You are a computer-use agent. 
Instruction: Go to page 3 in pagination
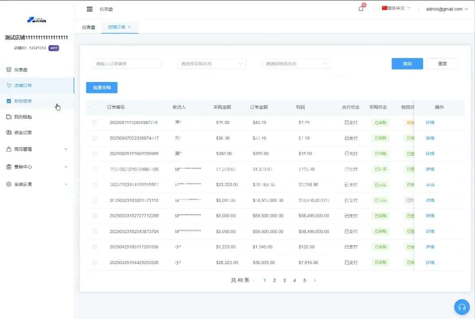pos(284,280)
